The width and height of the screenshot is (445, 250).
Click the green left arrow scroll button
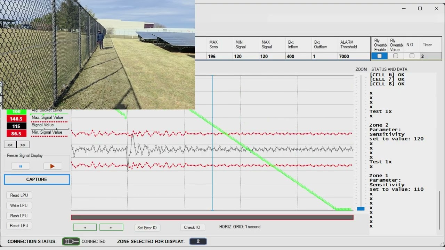tap(85, 227)
